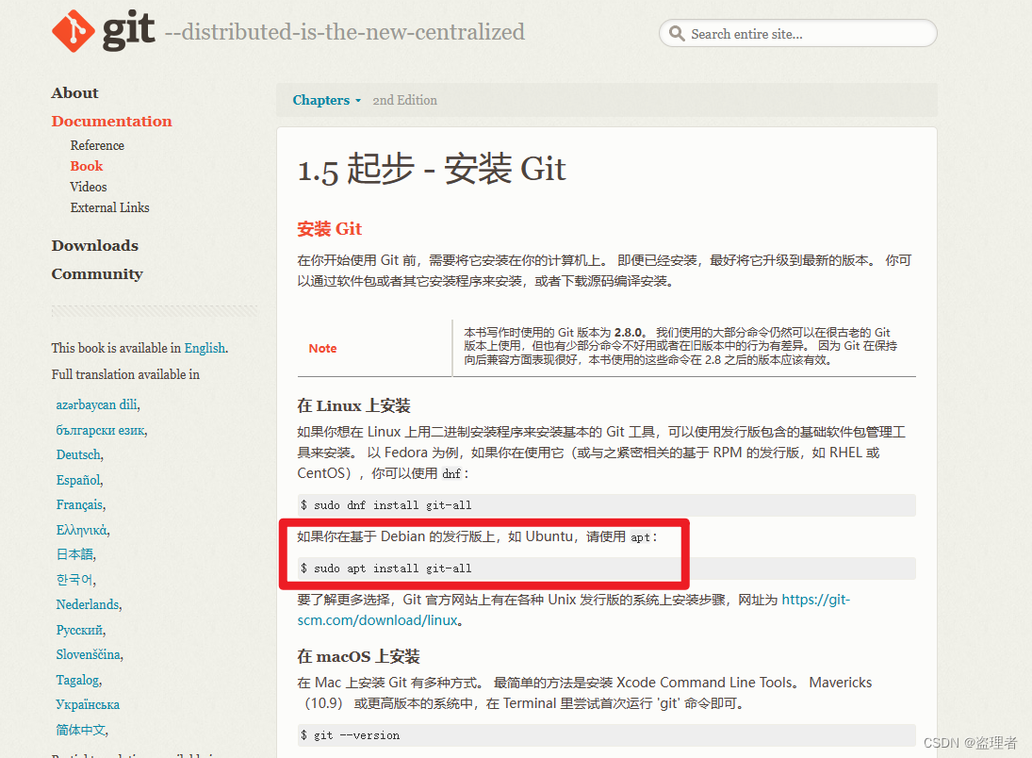
Task: Open the Tagalog translation
Action: (77, 680)
